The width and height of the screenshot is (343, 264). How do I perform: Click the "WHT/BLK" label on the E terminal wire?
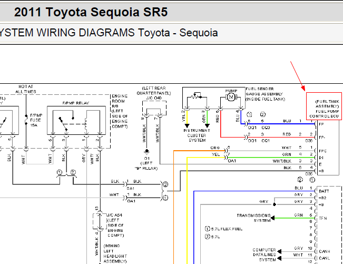click(x=282, y=161)
